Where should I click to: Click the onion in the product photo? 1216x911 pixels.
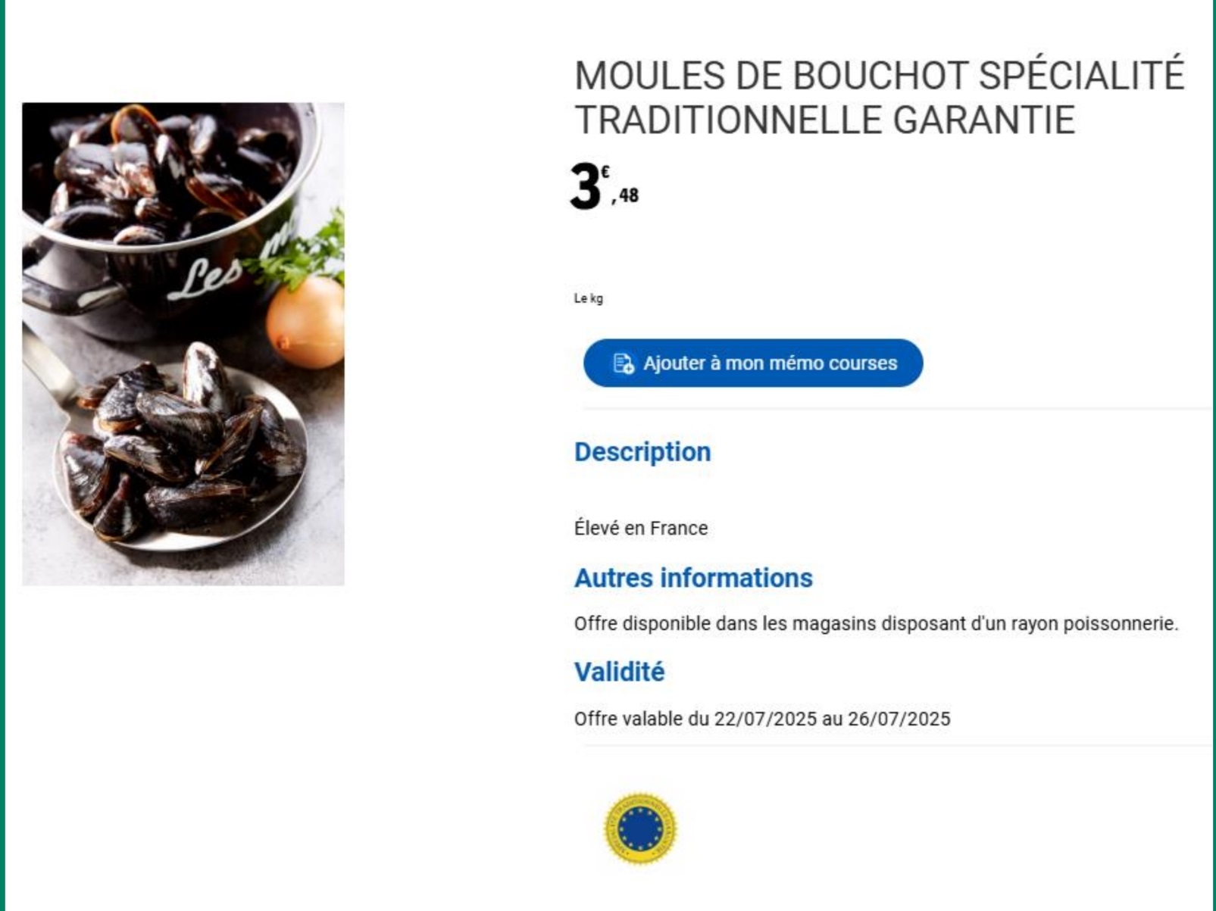click(306, 322)
